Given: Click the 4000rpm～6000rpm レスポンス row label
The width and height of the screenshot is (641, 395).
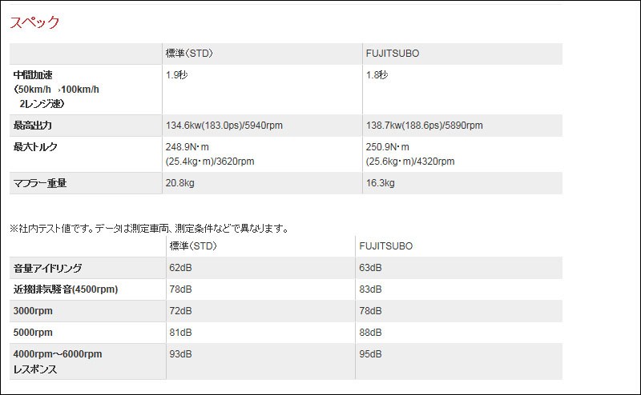Looking at the screenshot, I should tap(58, 361).
